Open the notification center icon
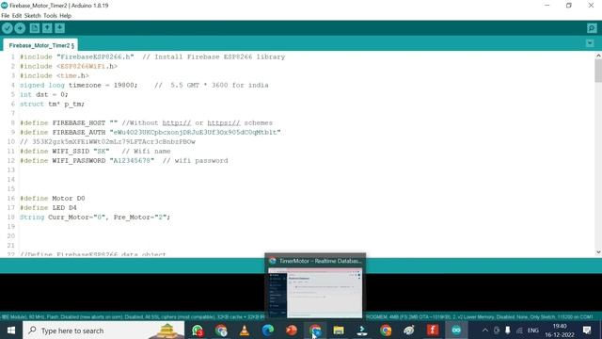602x339 pixels. (x=587, y=331)
